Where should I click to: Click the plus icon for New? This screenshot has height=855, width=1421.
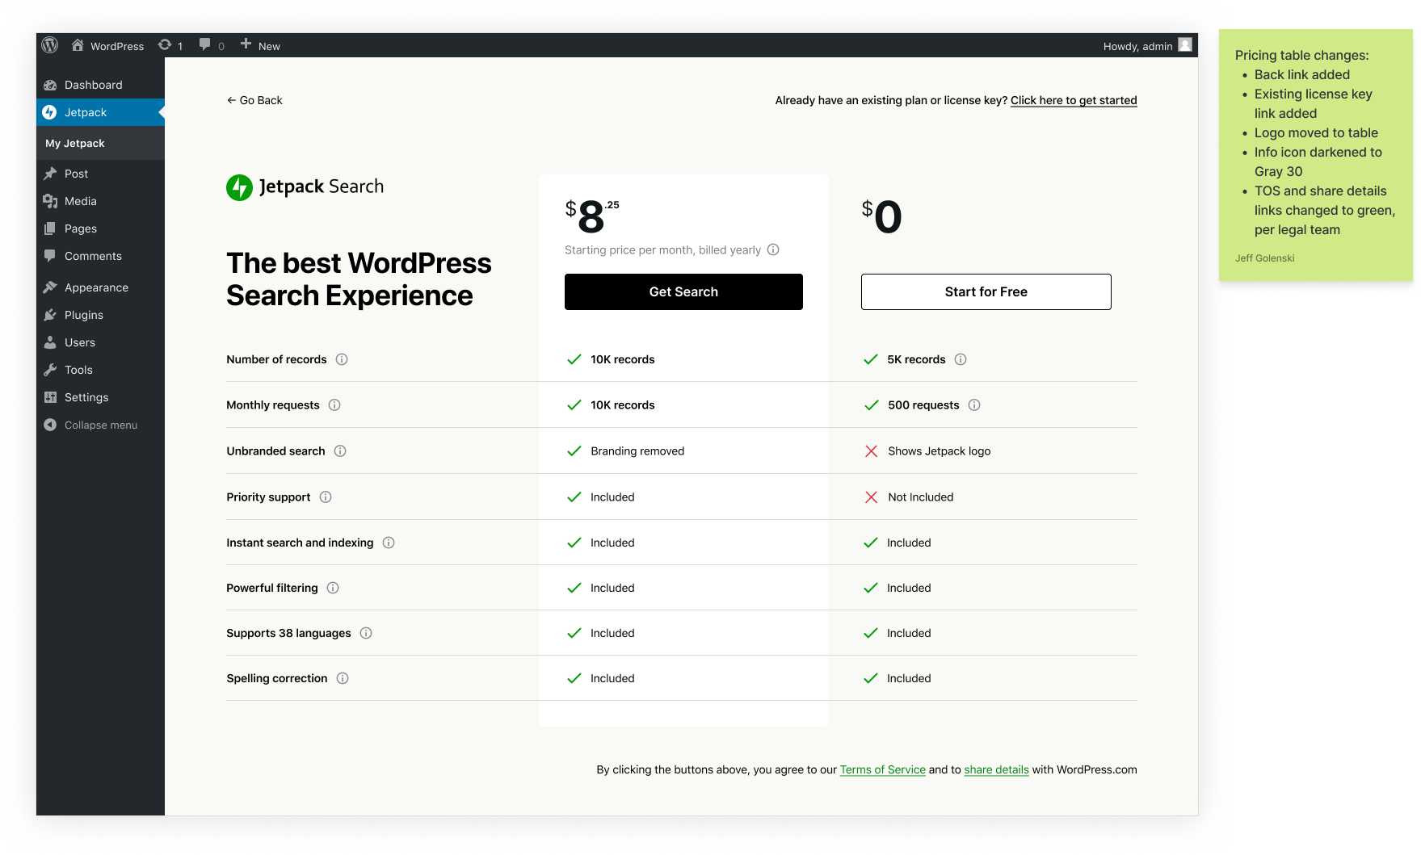point(246,44)
